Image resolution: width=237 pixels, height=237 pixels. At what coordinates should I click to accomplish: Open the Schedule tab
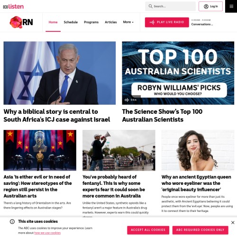coord(71,22)
